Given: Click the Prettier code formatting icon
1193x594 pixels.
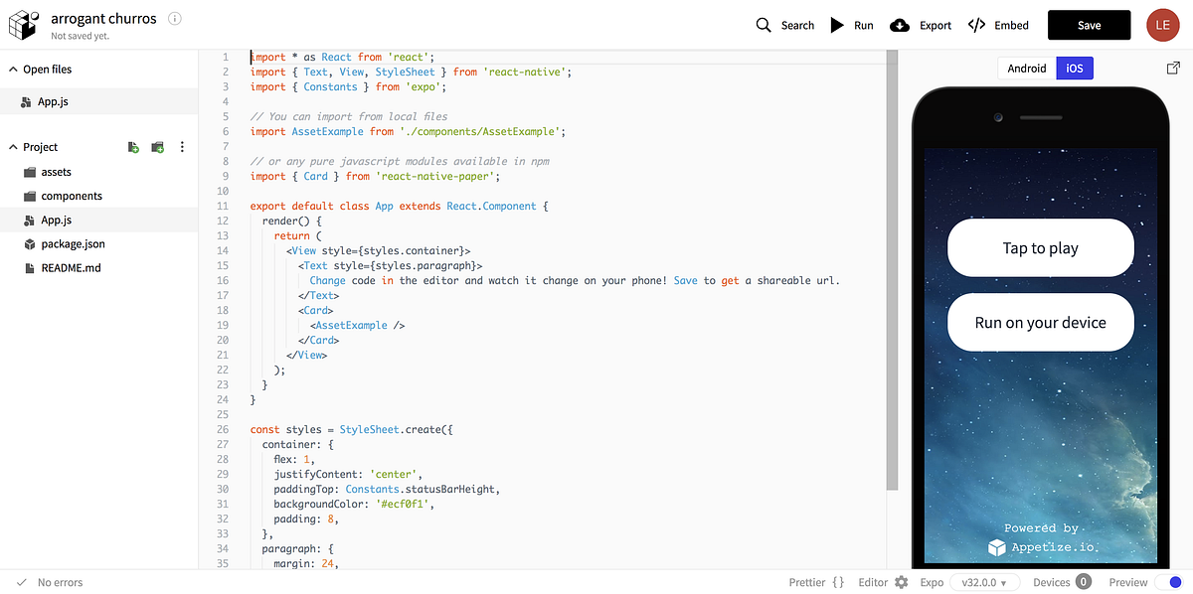Looking at the screenshot, I should 835,582.
